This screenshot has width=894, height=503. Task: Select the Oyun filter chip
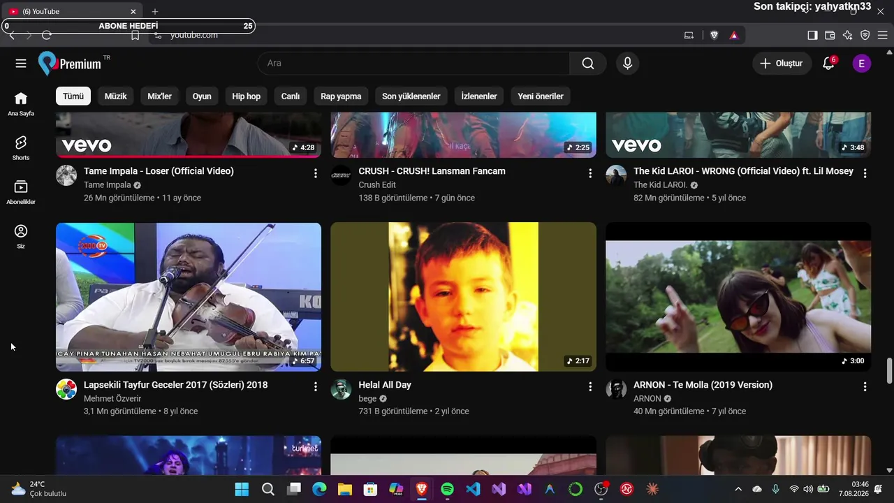[x=202, y=96]
